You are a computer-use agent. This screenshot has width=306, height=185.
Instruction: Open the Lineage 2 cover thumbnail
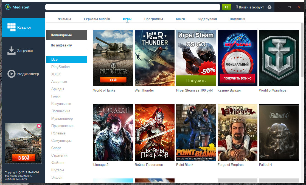pyautogui.click(x=113, y=132)
